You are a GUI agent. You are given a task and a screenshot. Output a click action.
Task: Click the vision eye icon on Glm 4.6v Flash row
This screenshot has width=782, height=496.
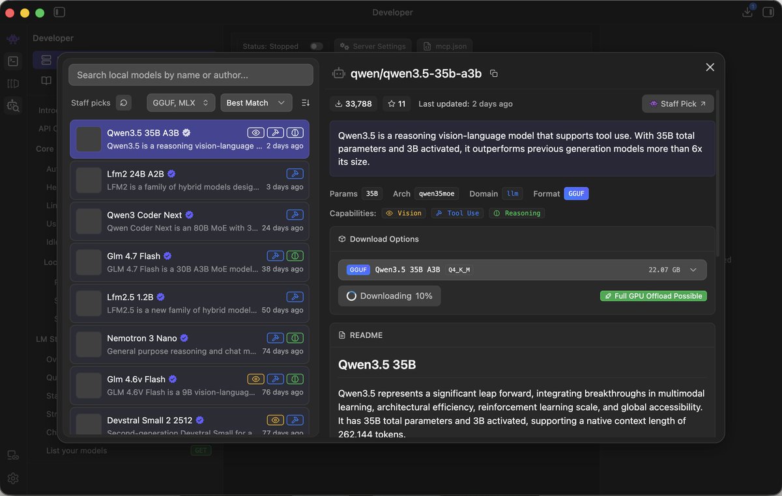pyautogui.click(x=256, y=379)
